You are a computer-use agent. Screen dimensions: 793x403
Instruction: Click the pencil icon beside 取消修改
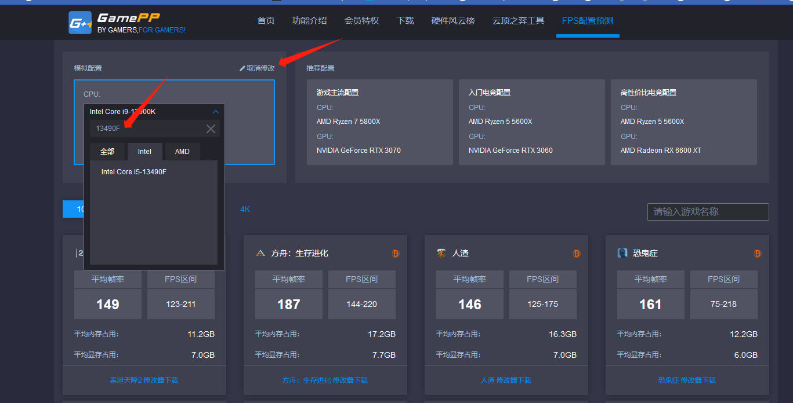242,68
